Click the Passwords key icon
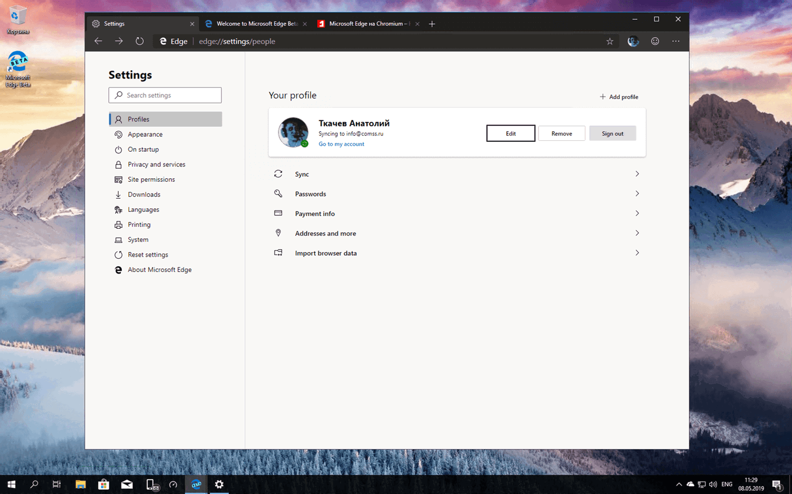This screenshot has width=792, height=494. [278, 193]
